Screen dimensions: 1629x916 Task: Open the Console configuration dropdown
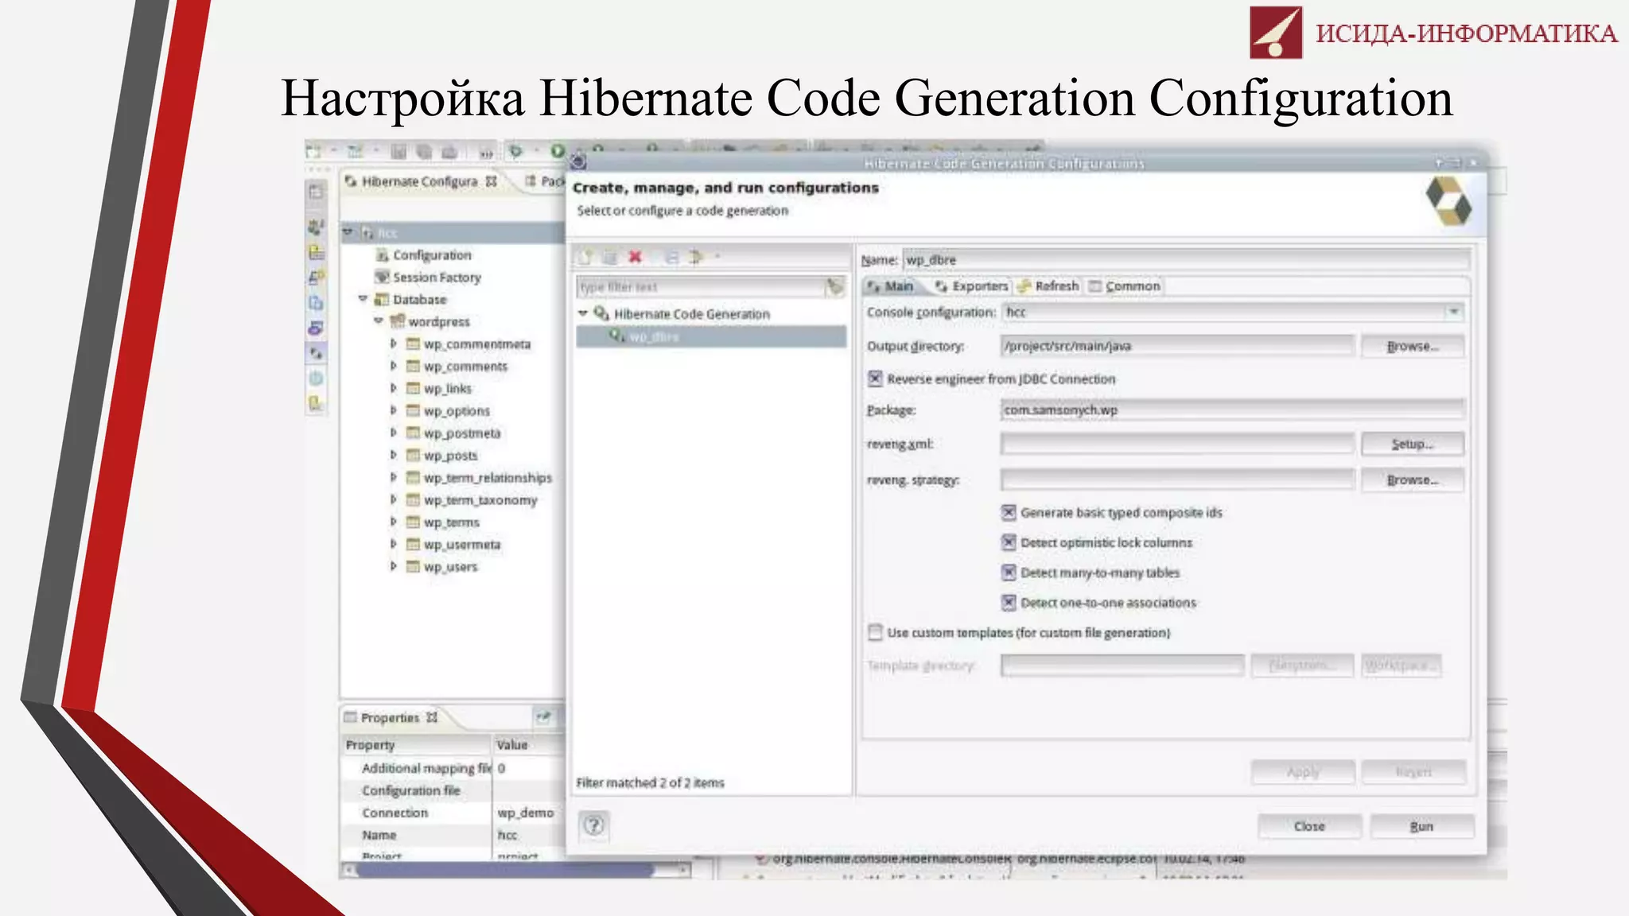coord(1453,312)
